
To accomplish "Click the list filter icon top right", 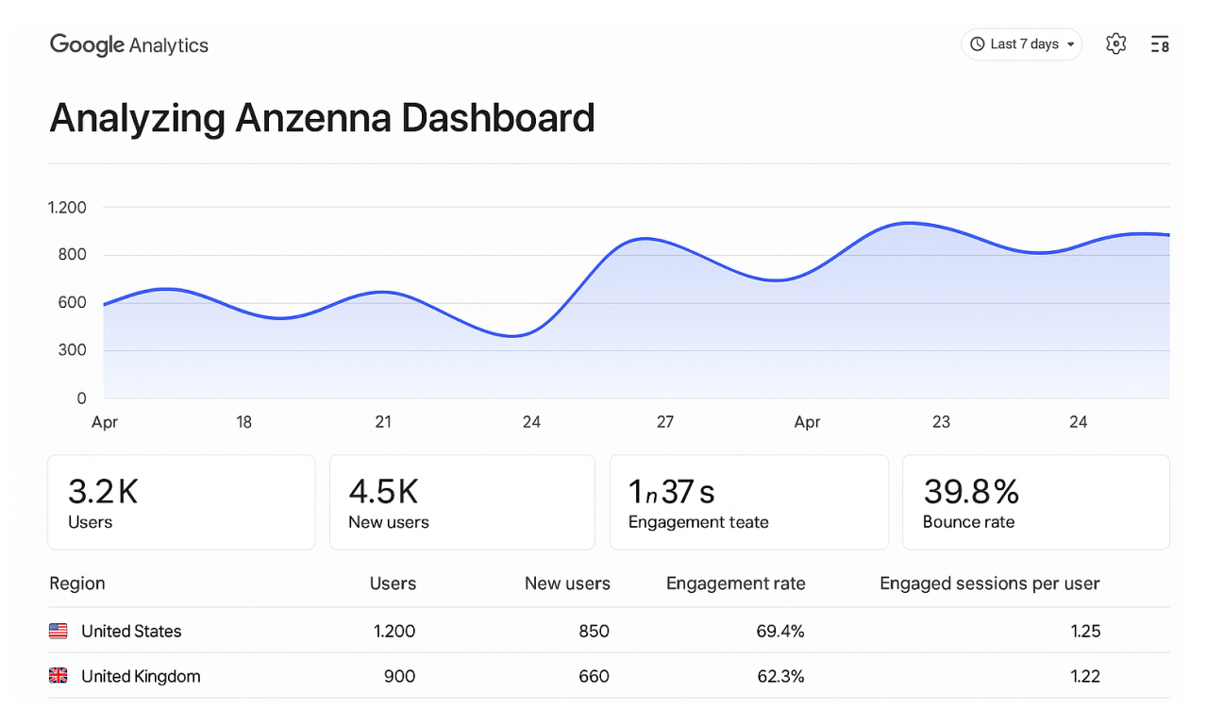I will point(1160,44).
